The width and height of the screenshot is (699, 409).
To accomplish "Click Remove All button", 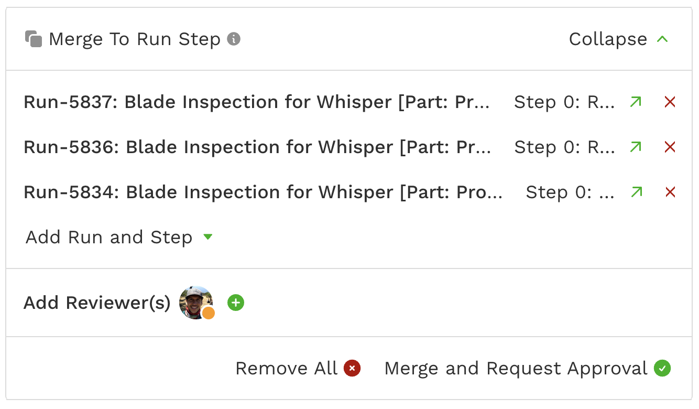I will (x=298, y=369).
